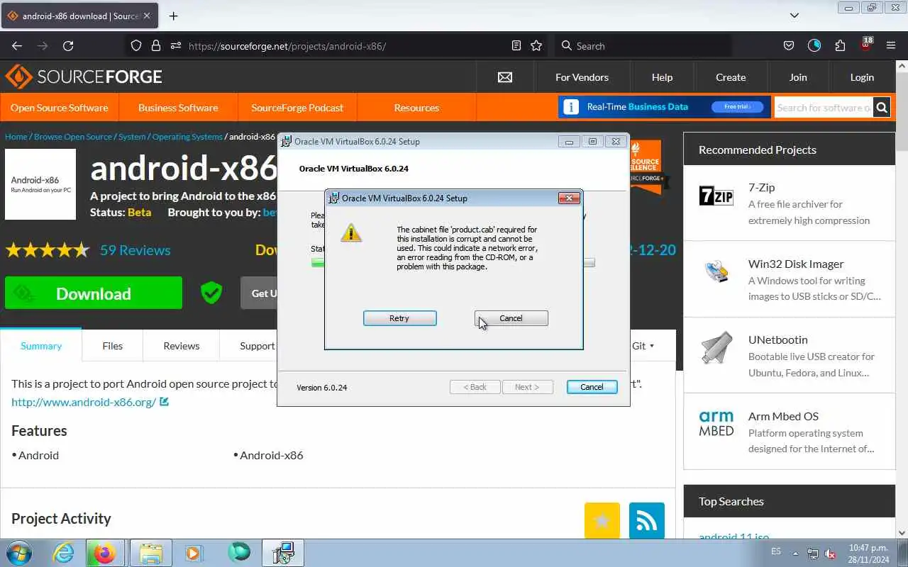Bookmark this page with star icon
The image size is (908, 567).
(536, 45)
